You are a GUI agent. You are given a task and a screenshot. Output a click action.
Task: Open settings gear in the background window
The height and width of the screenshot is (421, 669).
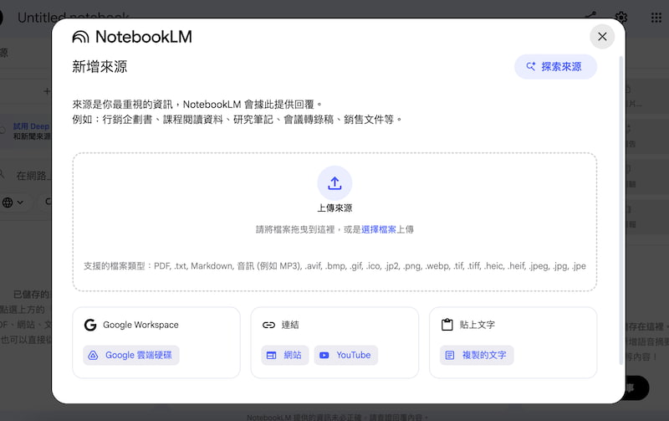point(621,18)
